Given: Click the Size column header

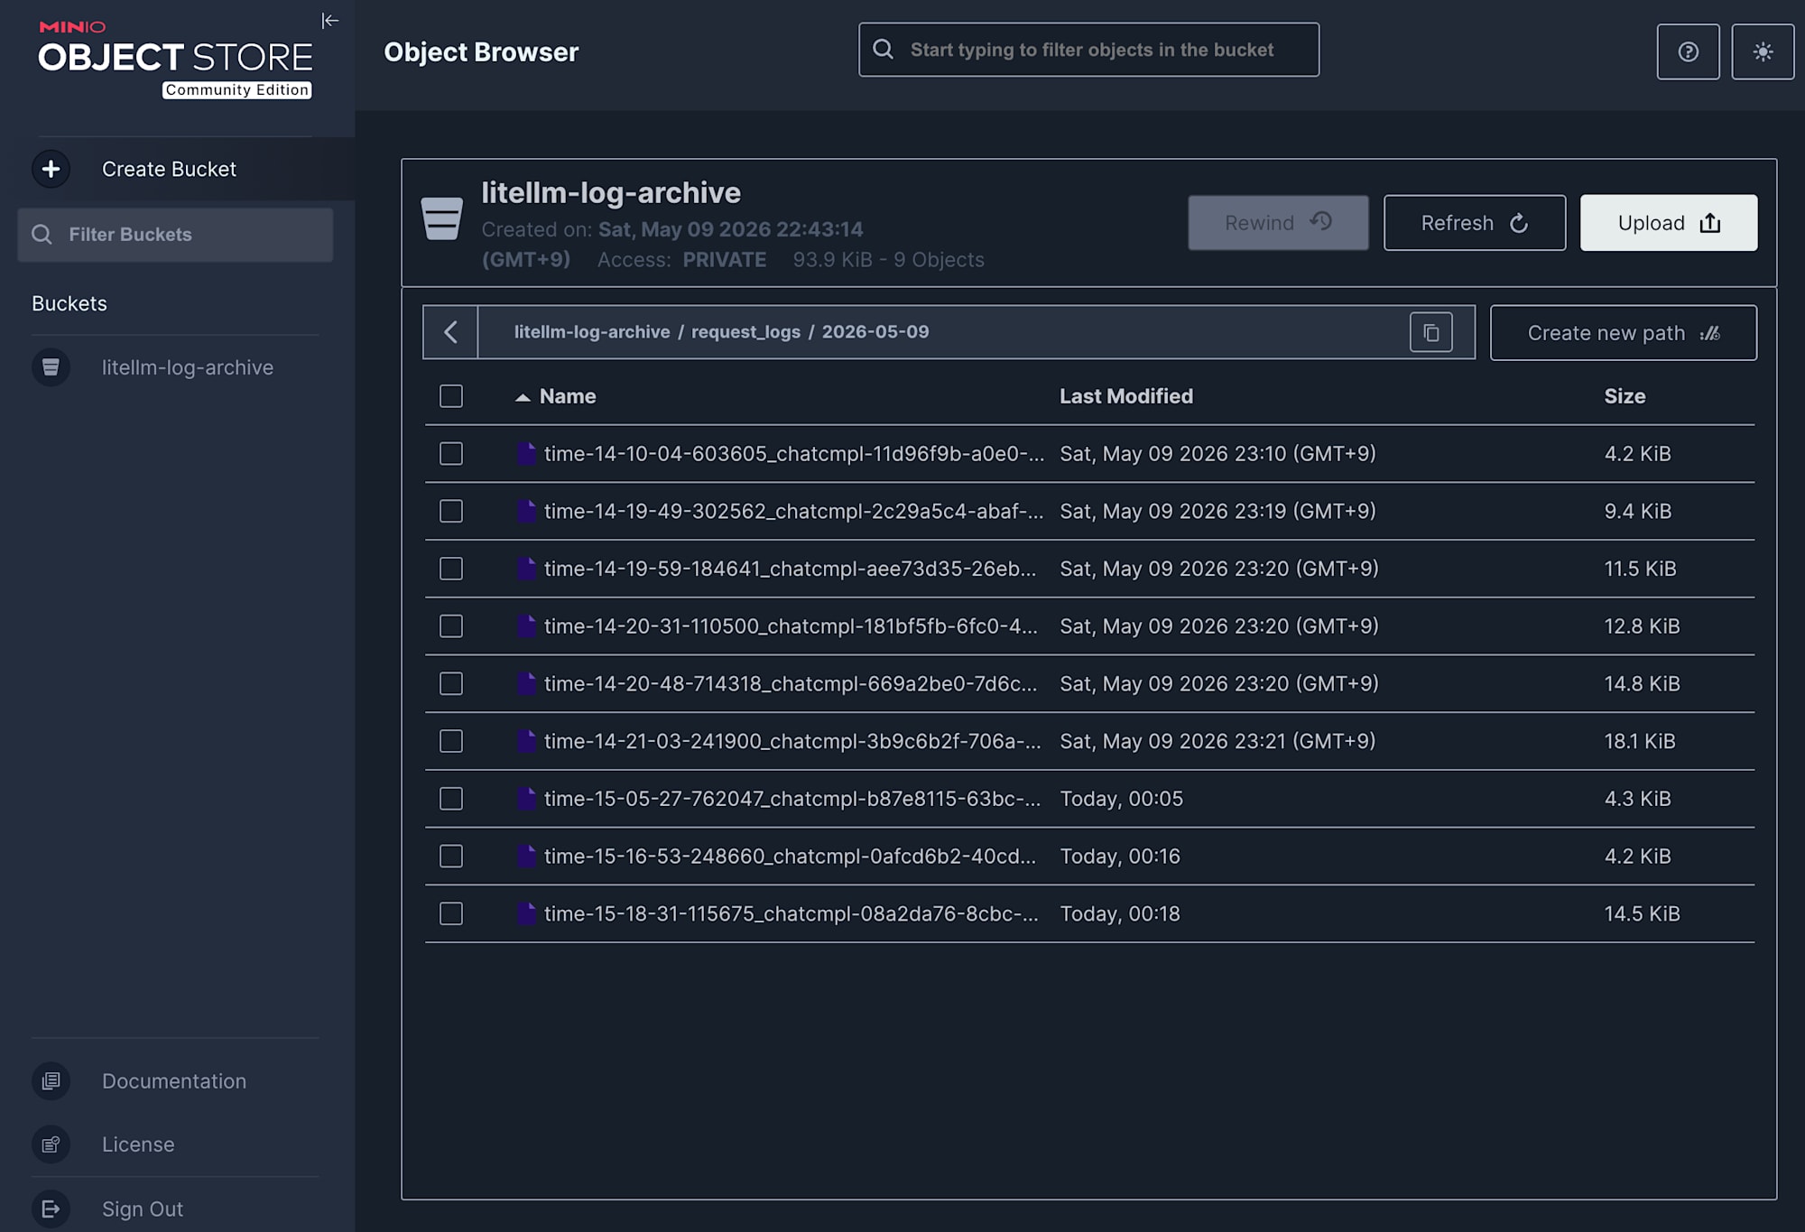Looking at the screenshot, I should tap(1624, 396).
